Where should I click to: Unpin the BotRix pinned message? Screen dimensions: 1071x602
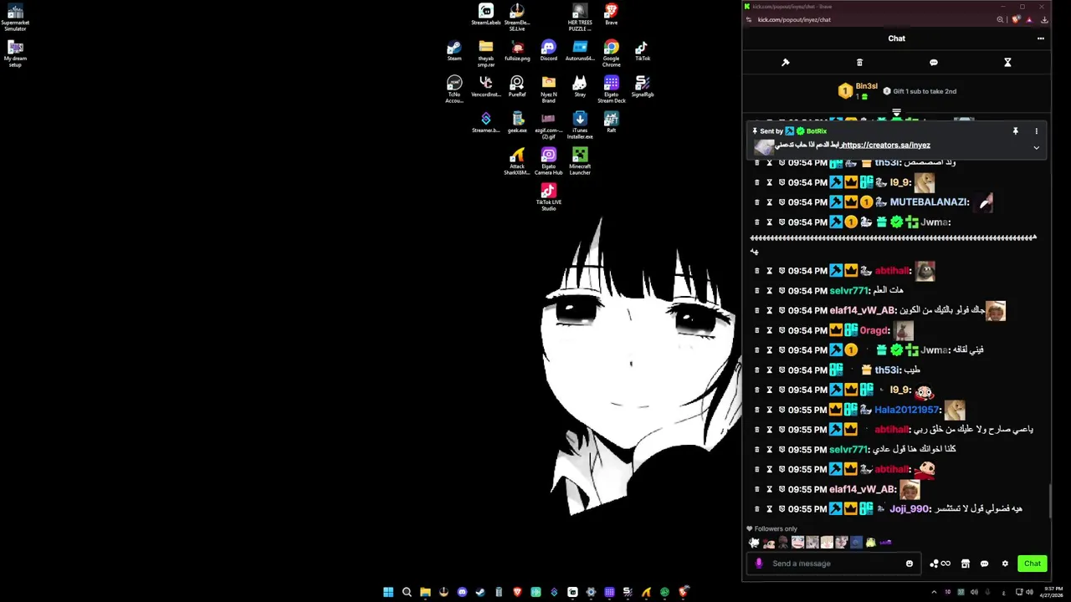1015,131
